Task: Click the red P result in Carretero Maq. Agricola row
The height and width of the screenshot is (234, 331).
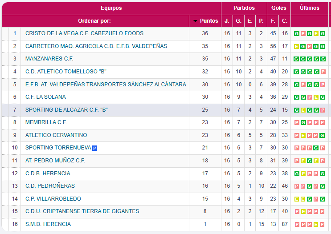Action: point(310,46)
